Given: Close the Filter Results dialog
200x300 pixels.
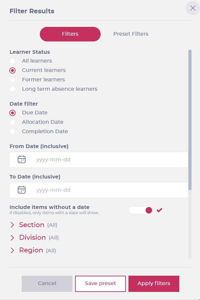Looking at the screenshot, I should 193,8.
